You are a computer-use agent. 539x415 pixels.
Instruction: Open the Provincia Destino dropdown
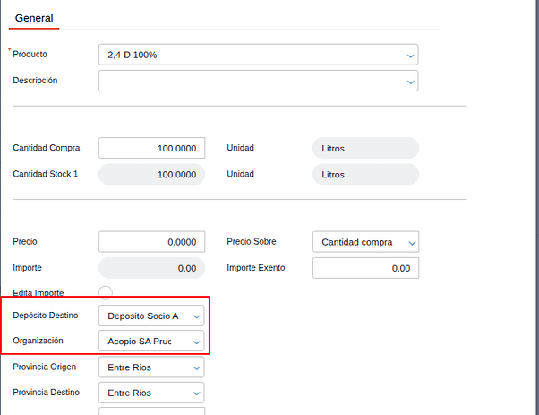(197, 393)
